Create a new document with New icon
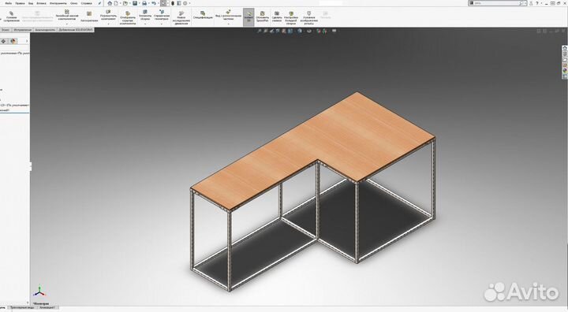Screen dimensions: 568x312 pyautogui.click(x=116, y=3)
